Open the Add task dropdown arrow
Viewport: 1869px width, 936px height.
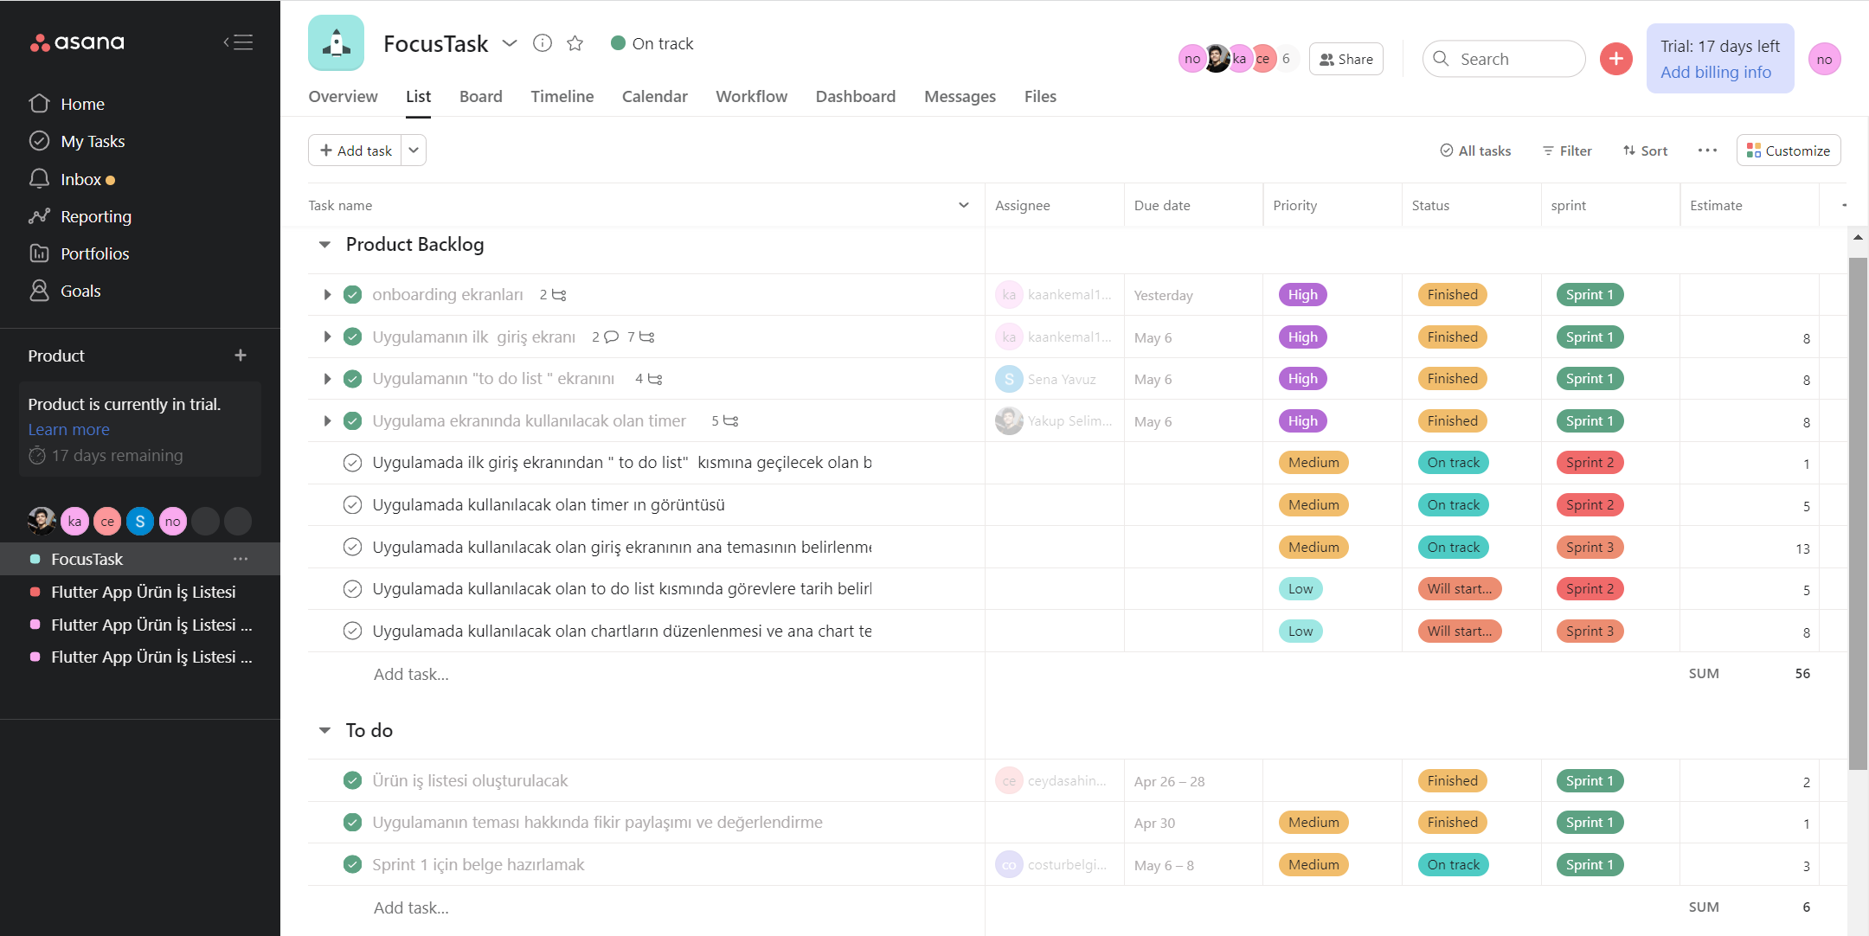point(414,150)
